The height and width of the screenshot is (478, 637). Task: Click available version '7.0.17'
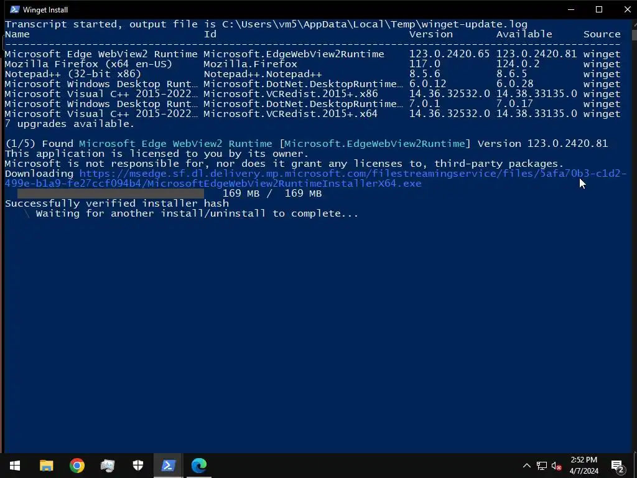coord(514,104)
